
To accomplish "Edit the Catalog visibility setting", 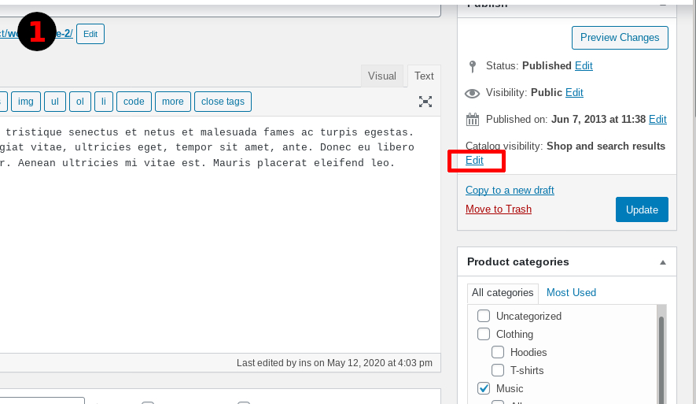I will pos(474,161).
